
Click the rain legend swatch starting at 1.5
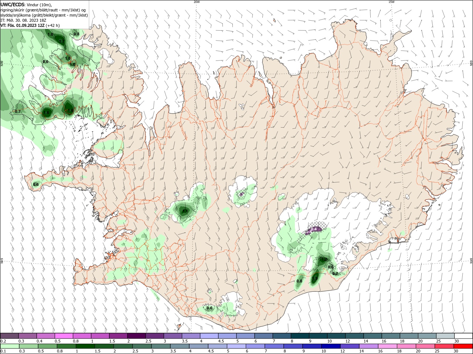pos(105,346)
